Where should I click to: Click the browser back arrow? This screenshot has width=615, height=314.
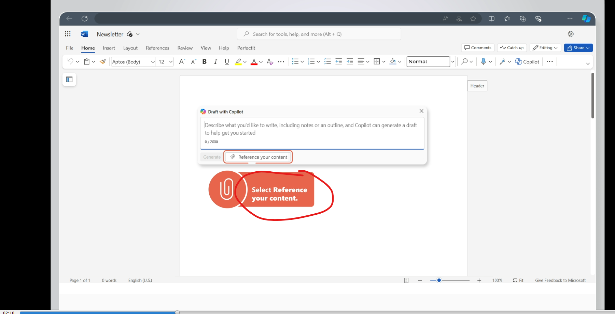click(x=69, y=18)
